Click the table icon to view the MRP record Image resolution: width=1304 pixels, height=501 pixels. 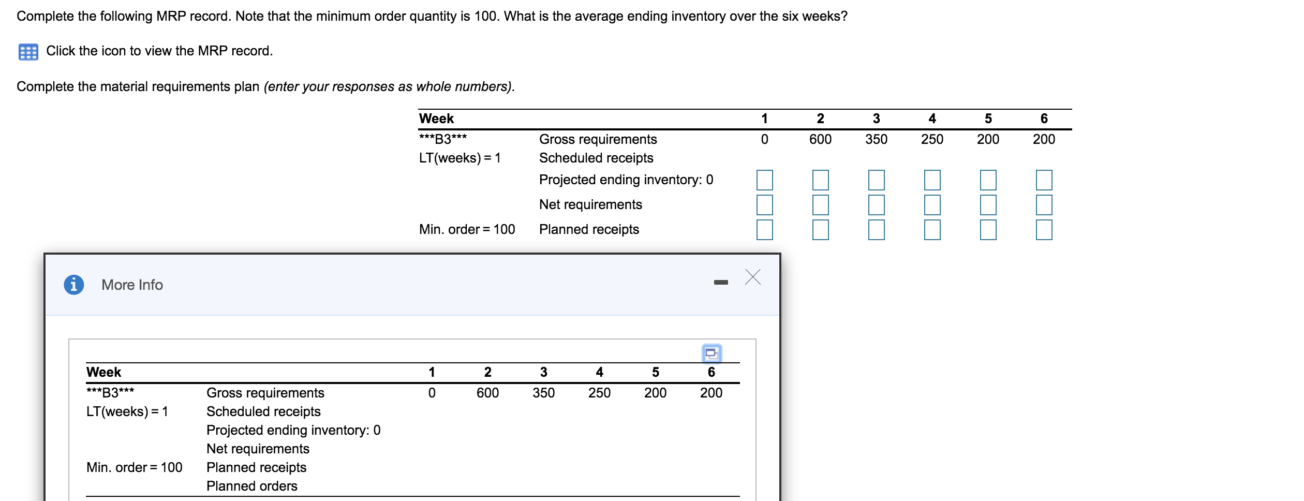click(29, 51)
